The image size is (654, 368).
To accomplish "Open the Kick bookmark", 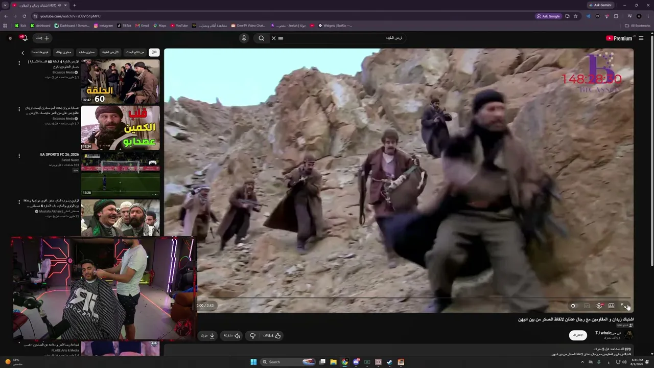I will (20, 26).
